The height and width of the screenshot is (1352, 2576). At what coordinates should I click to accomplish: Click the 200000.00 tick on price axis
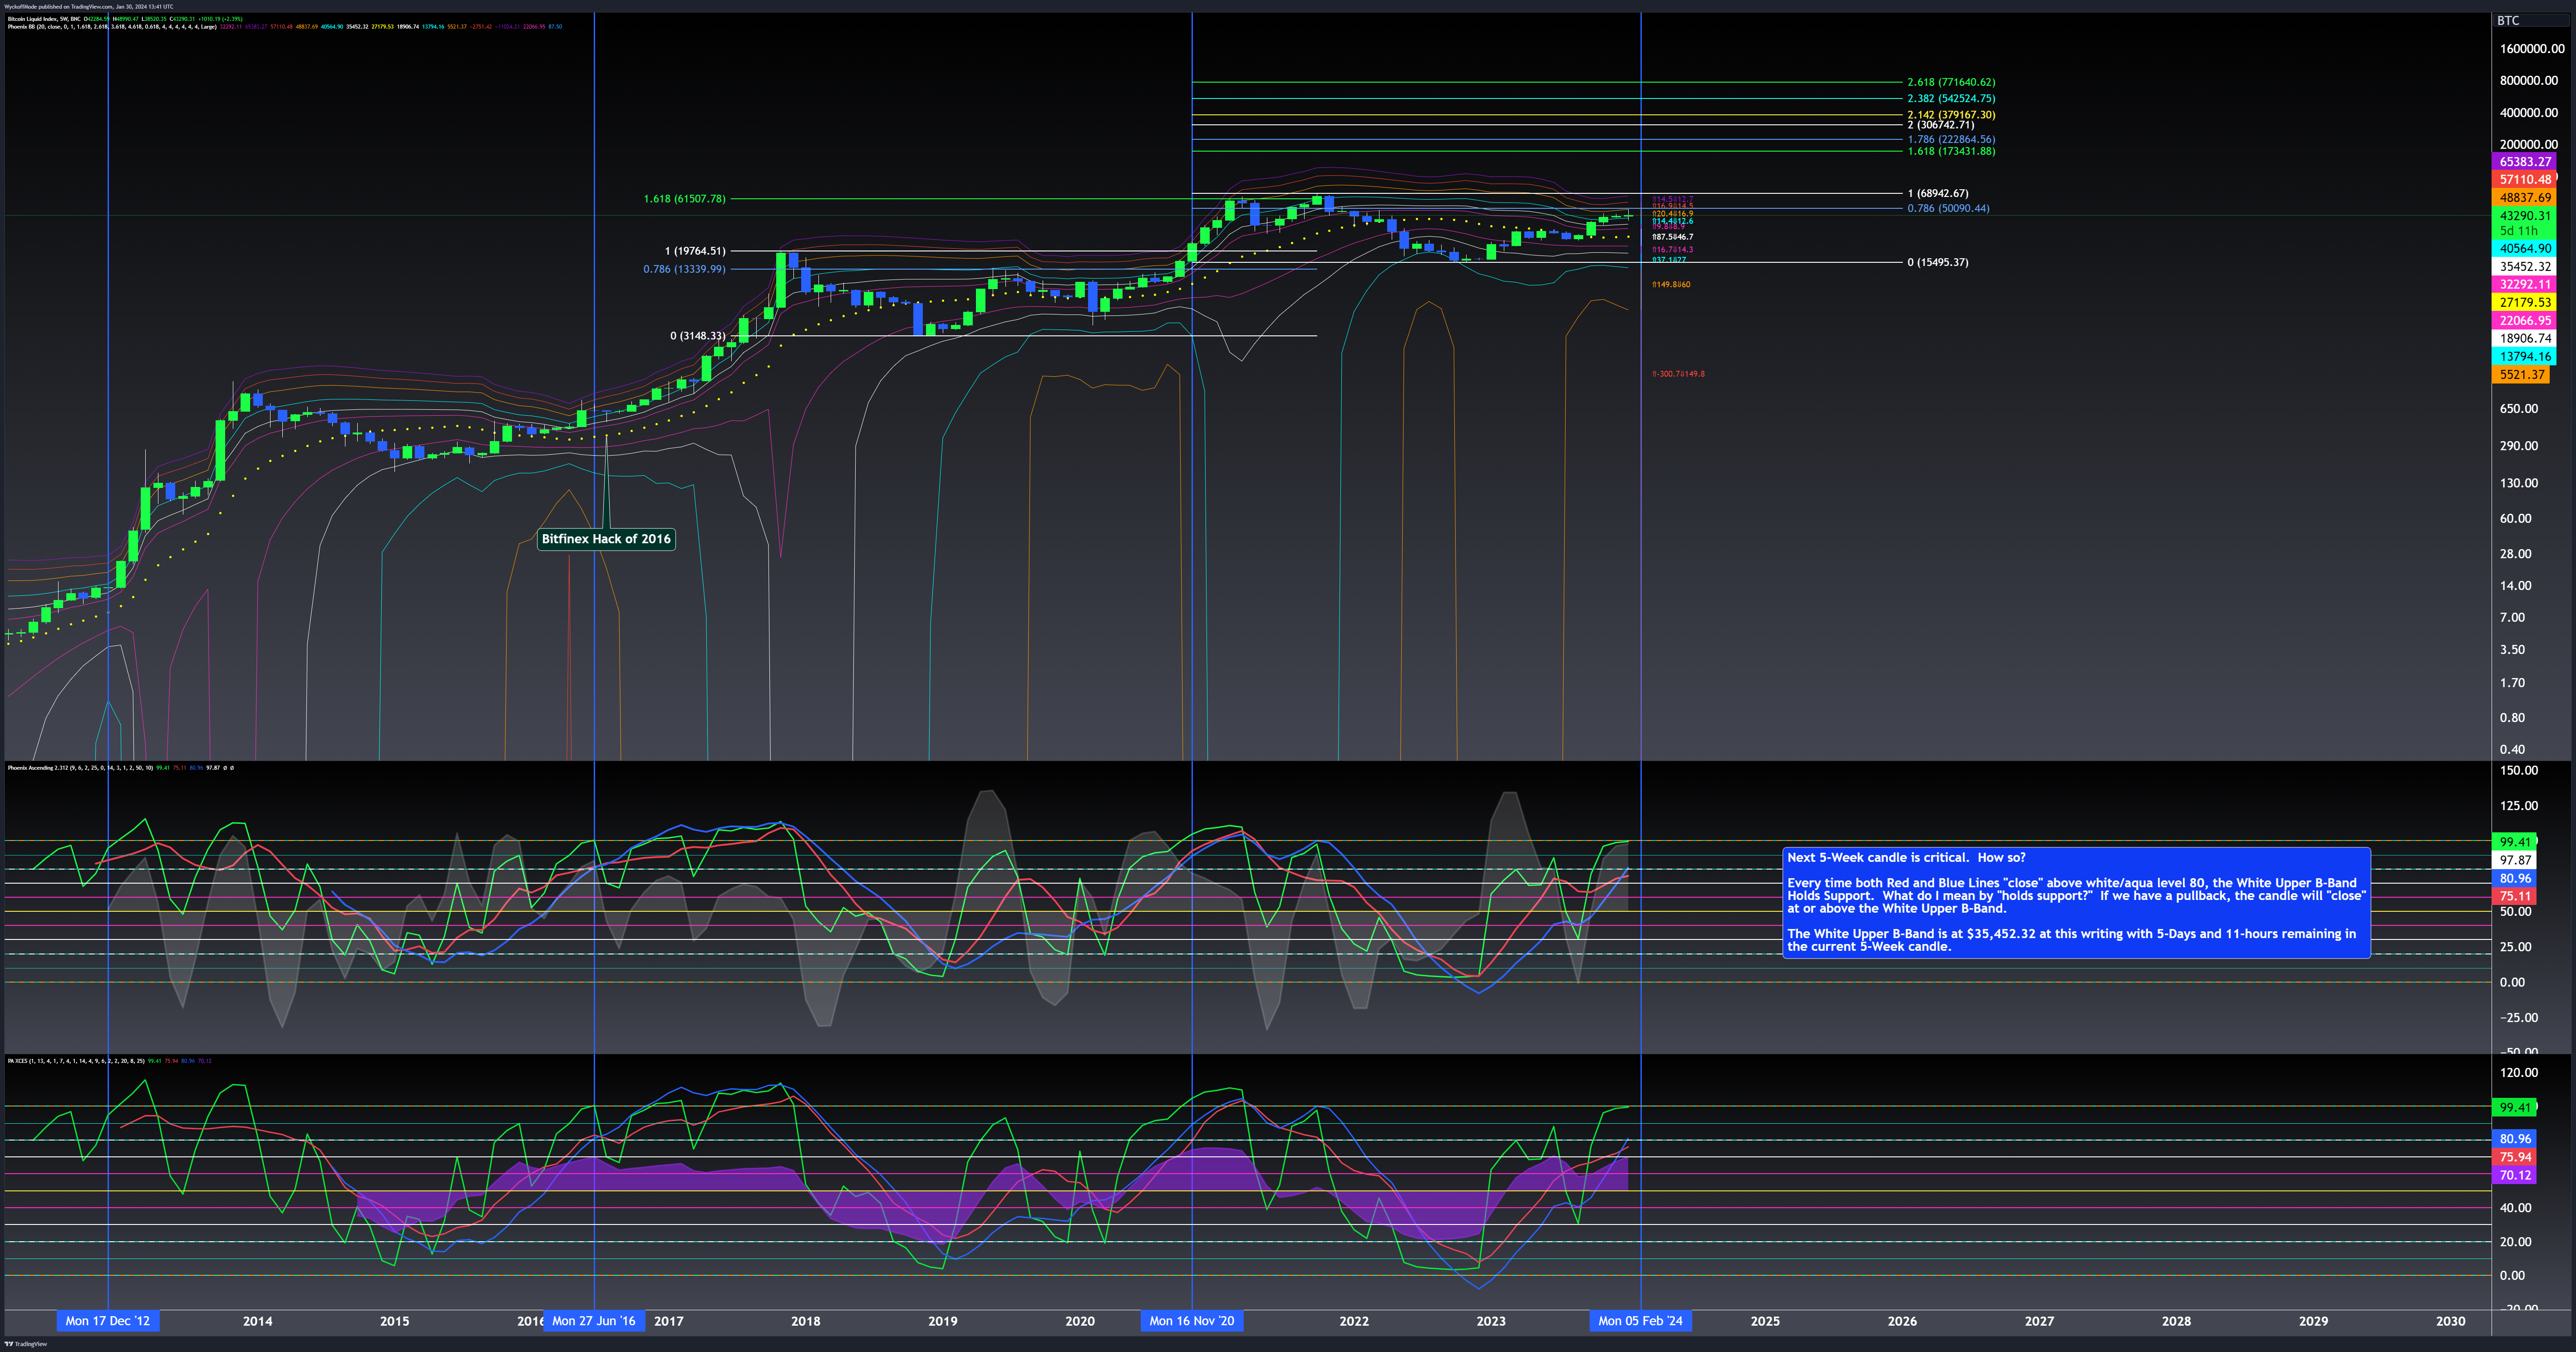[x=2529, y=145]
